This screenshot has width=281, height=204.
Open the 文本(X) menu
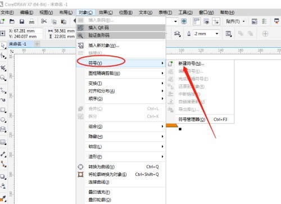[x=146, y=12]
